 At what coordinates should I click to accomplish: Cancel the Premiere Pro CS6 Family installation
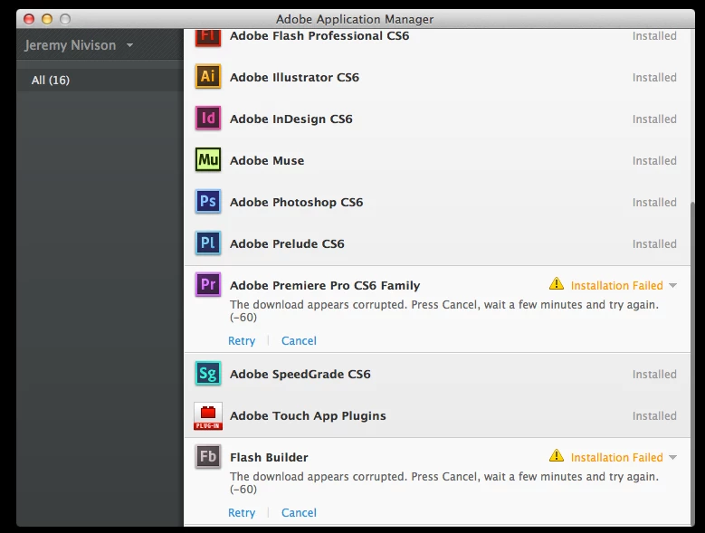click(x=299, y=341)
